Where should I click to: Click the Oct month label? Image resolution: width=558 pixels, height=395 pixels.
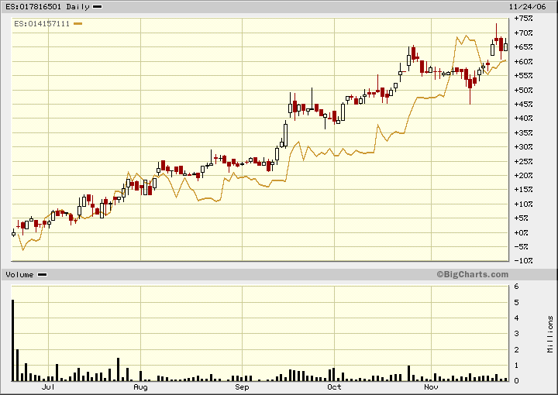pos(334,386)
